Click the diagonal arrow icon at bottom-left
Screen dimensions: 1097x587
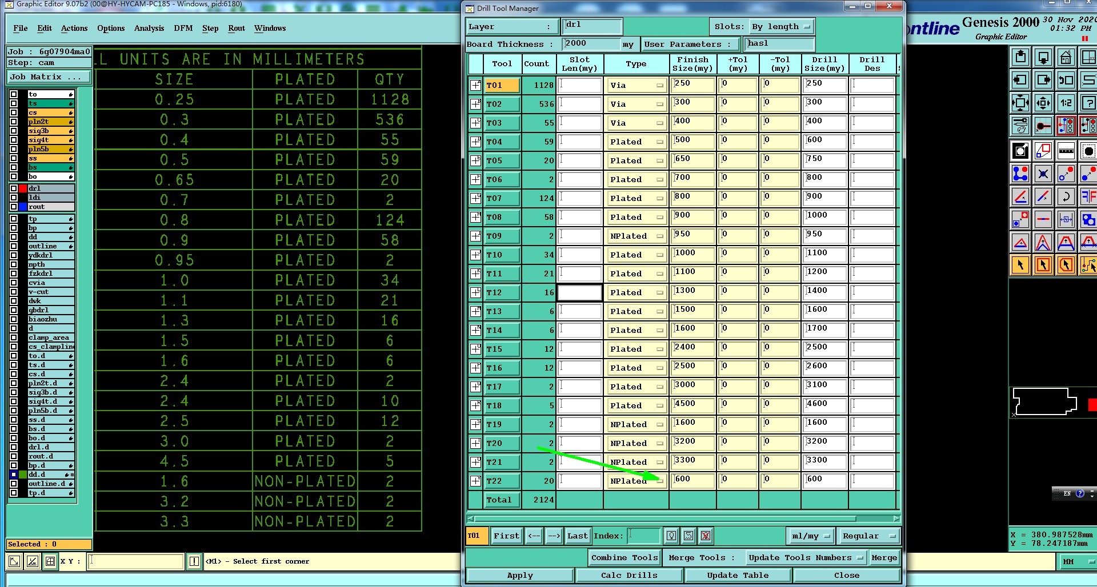pos(15,561)
